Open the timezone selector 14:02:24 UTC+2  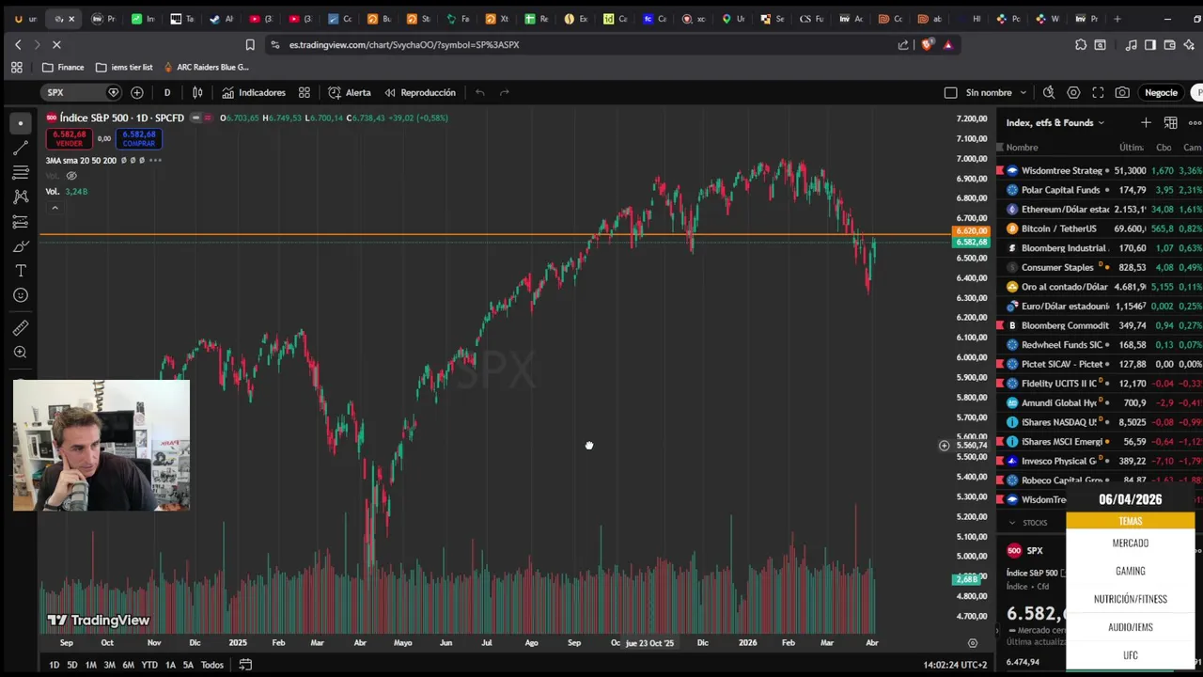(x=955, y=665)
